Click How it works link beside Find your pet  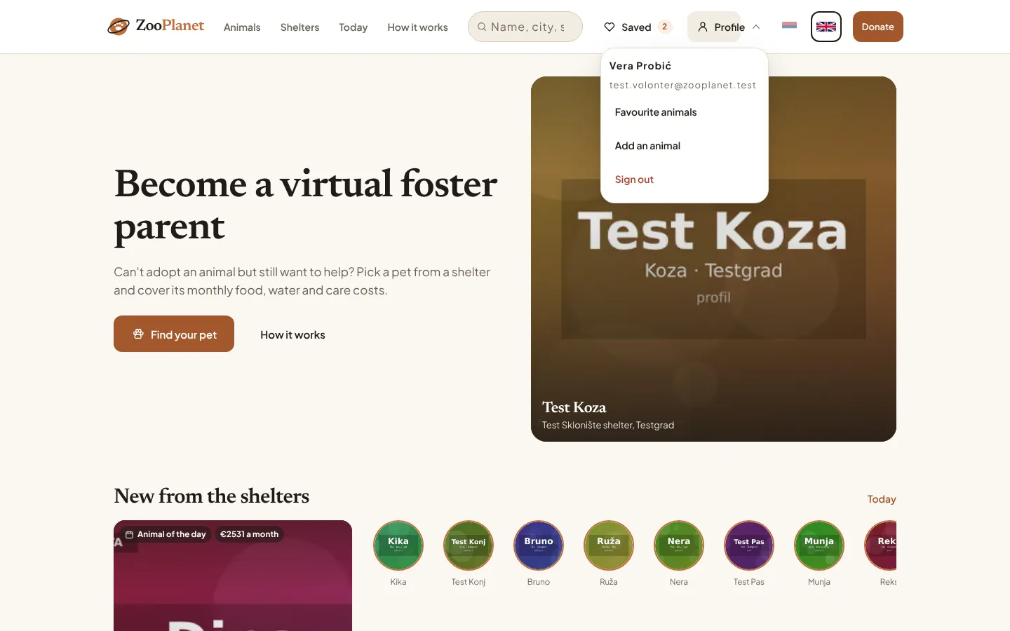(292, 334)
